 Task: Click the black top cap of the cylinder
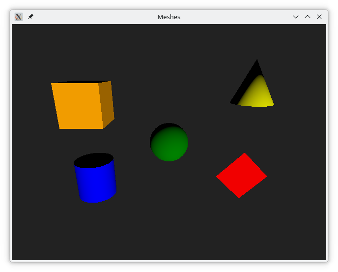click(x=93, y=159)
